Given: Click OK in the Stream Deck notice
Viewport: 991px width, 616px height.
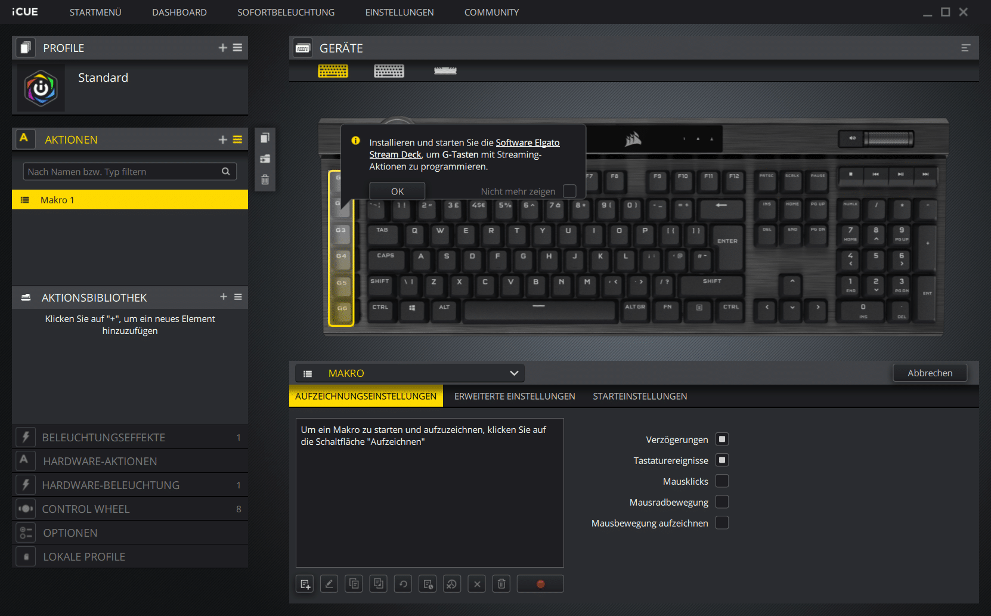Looking at the screenshot, I should pos(397,191).
